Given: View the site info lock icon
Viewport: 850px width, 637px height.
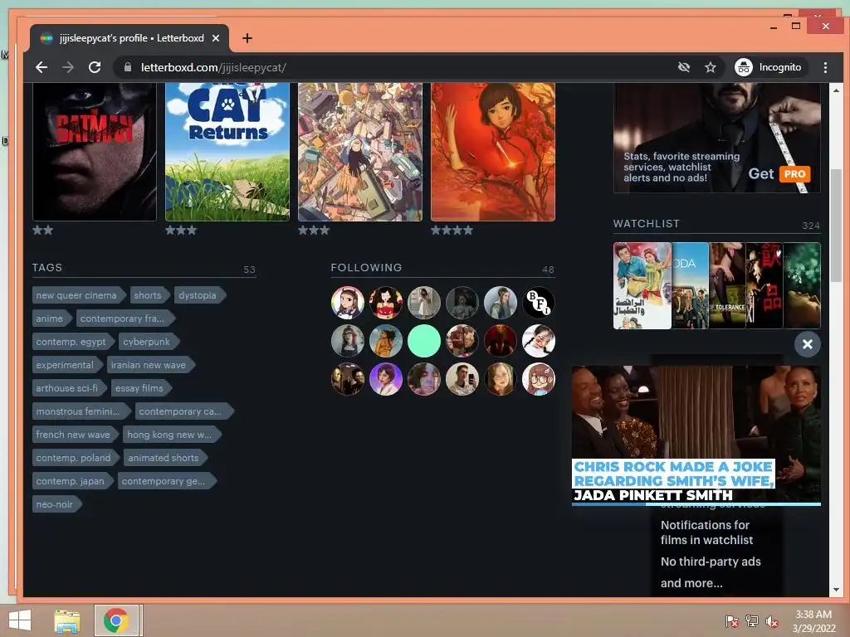Looking at the screenshot, I should [x=128, y=67].
